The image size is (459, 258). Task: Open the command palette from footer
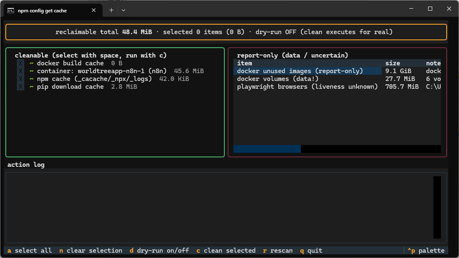[x=426, y=251]
